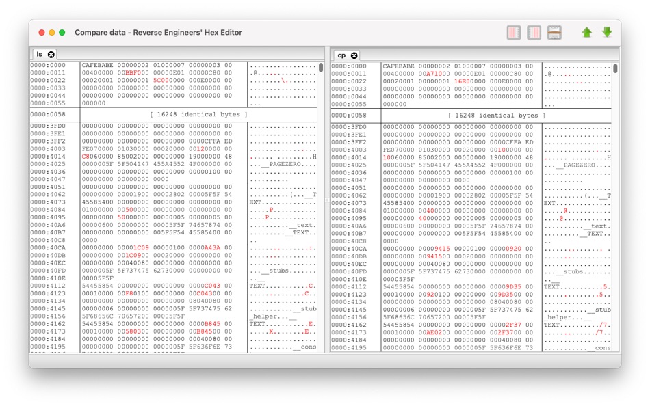Toggle the collapse identical data toolbar icon

pyautogui.click(x=554, y=32)
